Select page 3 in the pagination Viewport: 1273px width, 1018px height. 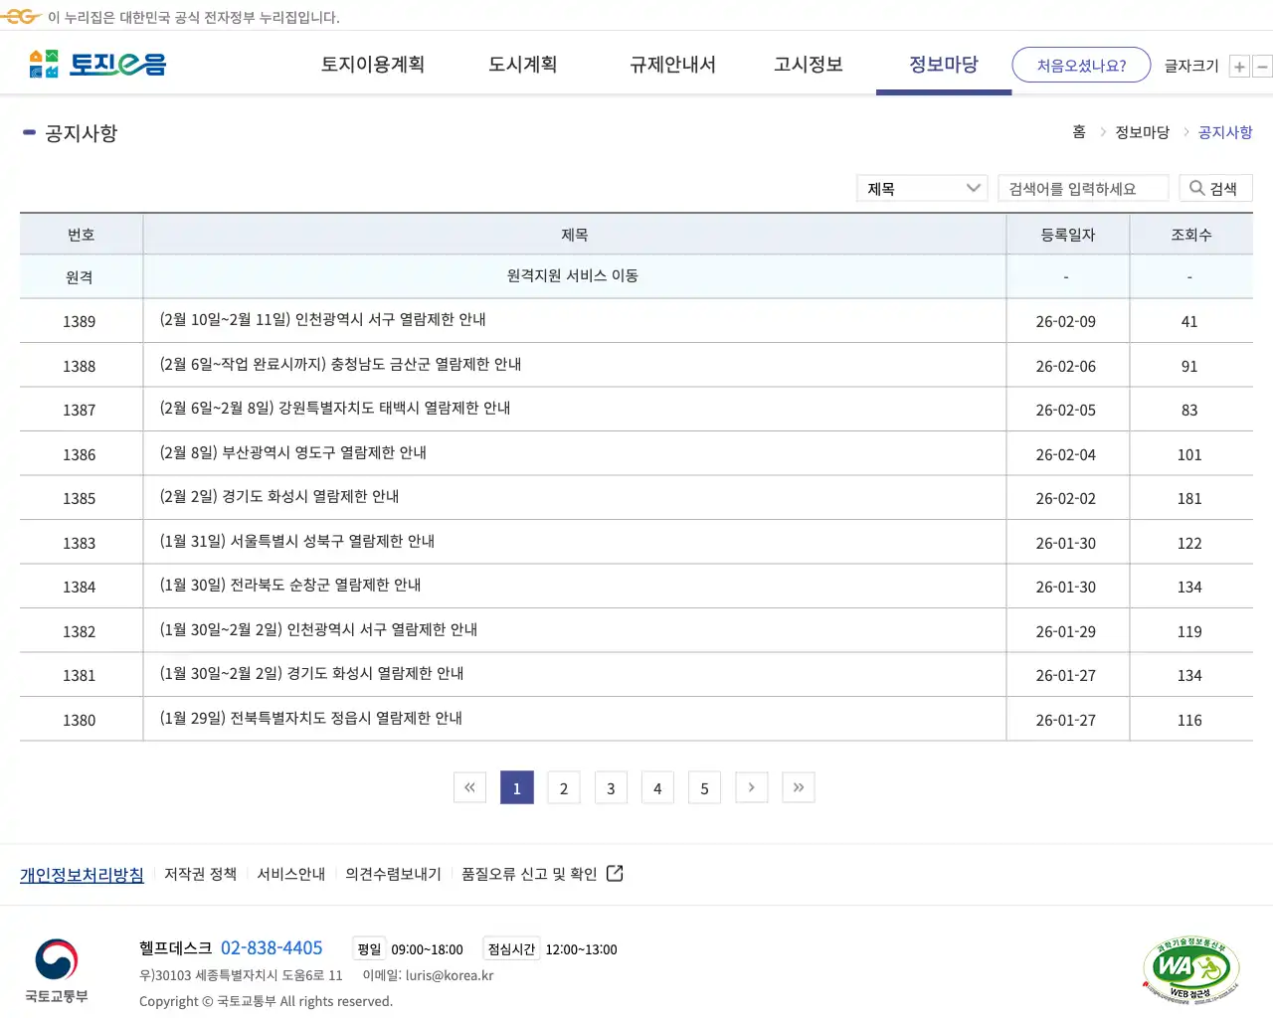611,787
